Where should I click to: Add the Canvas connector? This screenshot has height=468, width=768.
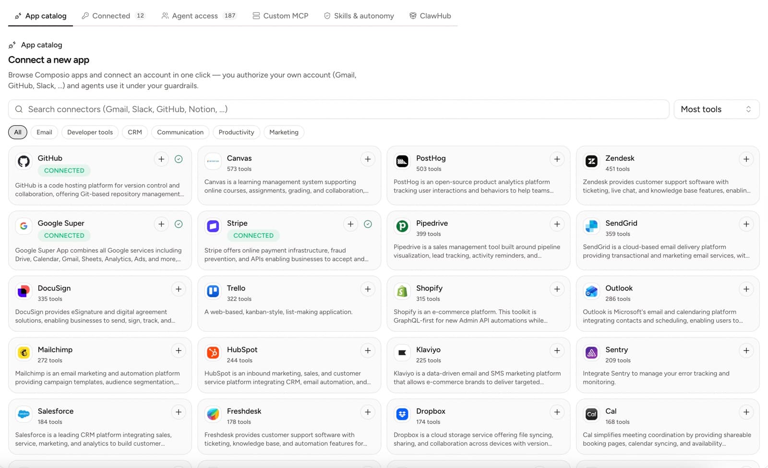(x=368, y=159)
